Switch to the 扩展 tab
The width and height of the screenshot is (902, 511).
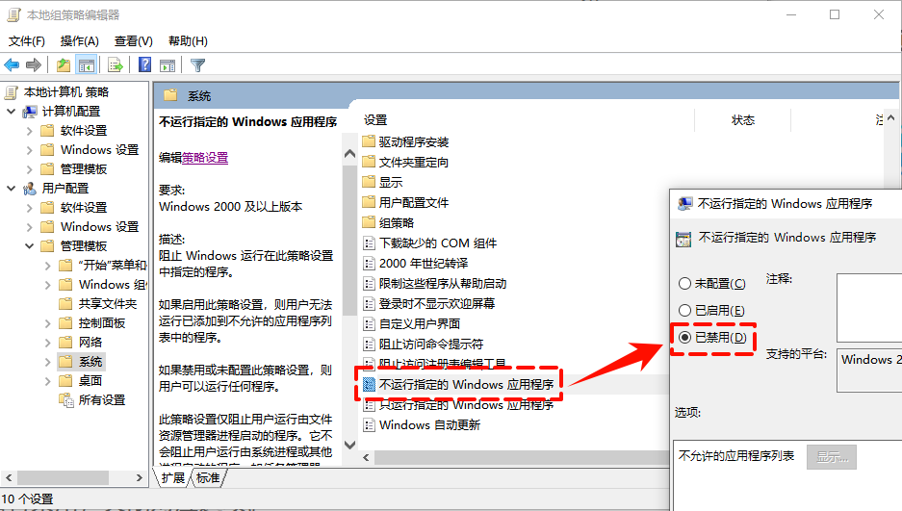[173, 477]
